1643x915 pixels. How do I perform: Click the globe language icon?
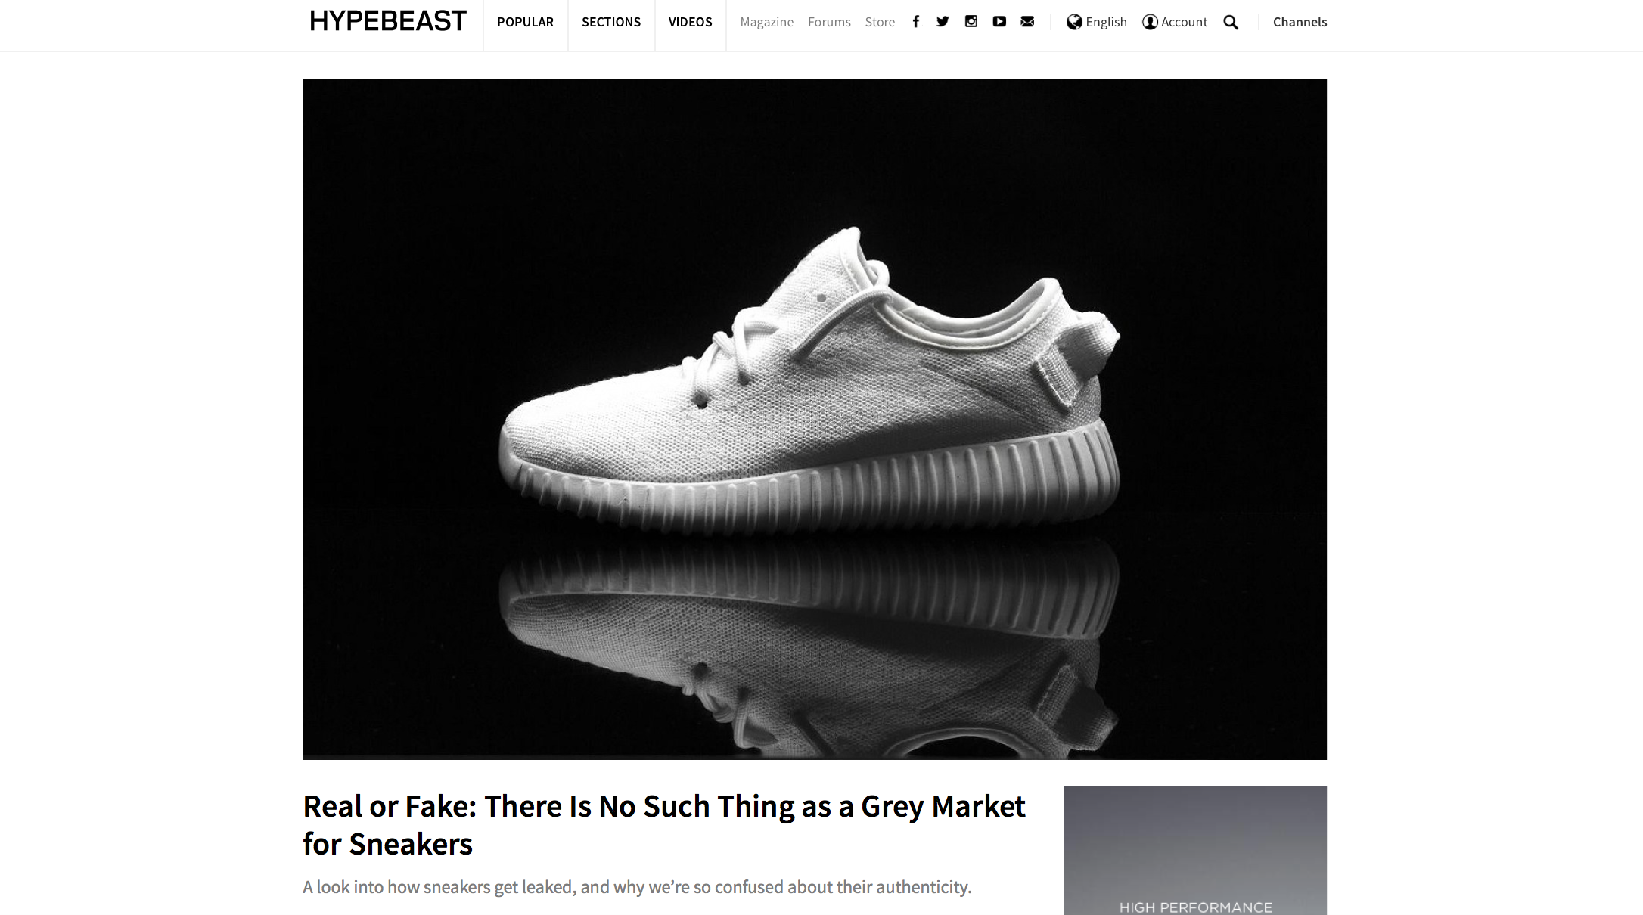pyautogui.click(x=1074, y=22)
